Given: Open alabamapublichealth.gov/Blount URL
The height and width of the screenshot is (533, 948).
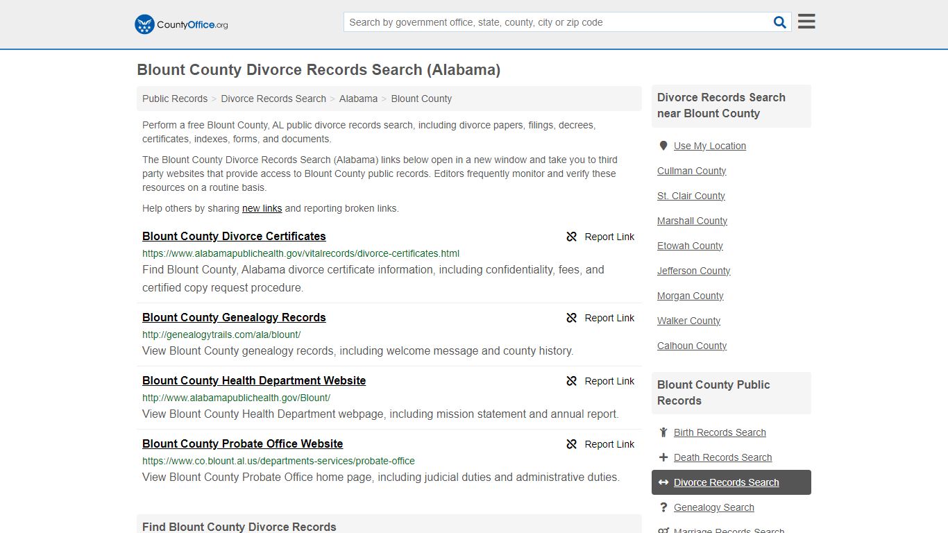Looking at the screenshot, I should [x=236, y=398].
